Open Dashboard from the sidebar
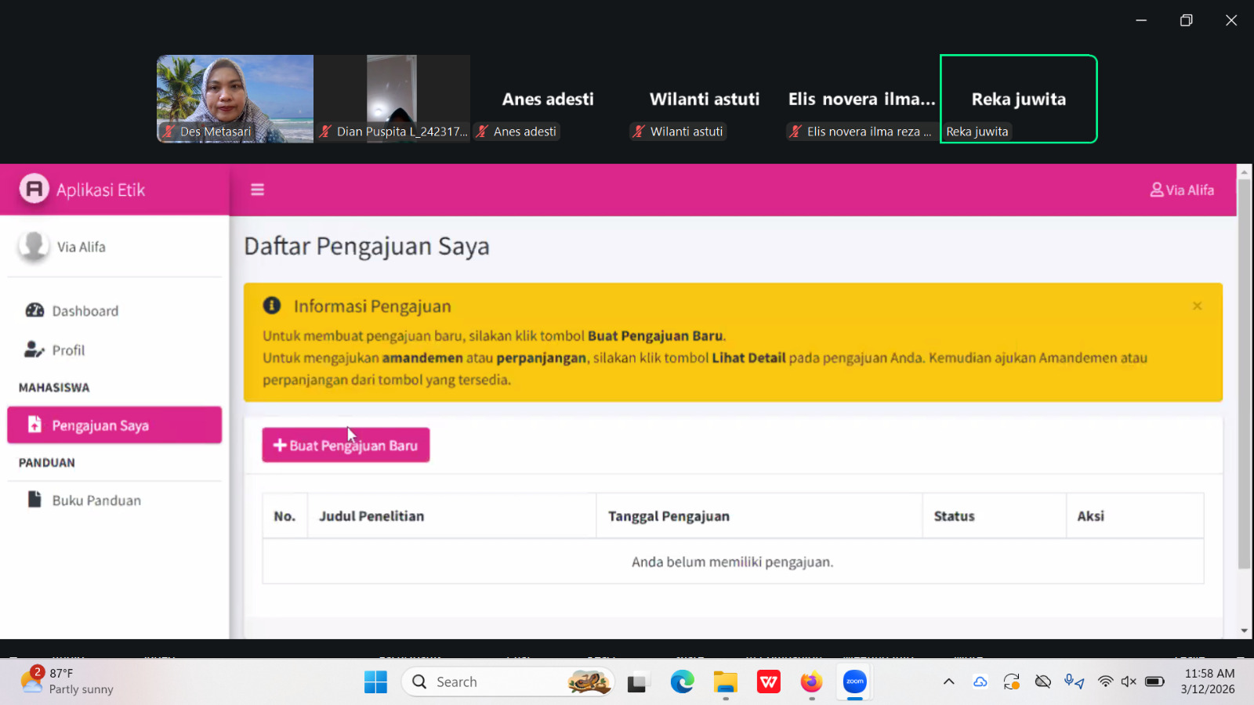The height and width of the screenshot is (705, 1254). (85, 311)
